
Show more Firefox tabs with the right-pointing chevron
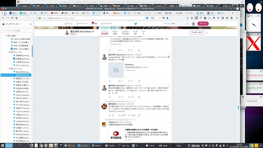click(x=228, y=13)
